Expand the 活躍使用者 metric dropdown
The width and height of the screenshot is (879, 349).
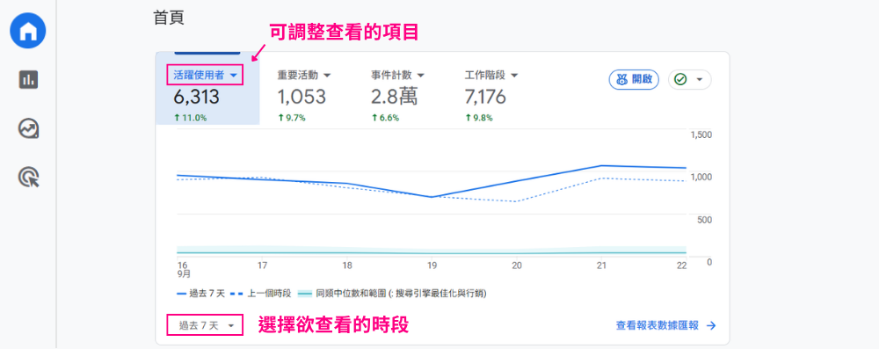tap(205, 76)
